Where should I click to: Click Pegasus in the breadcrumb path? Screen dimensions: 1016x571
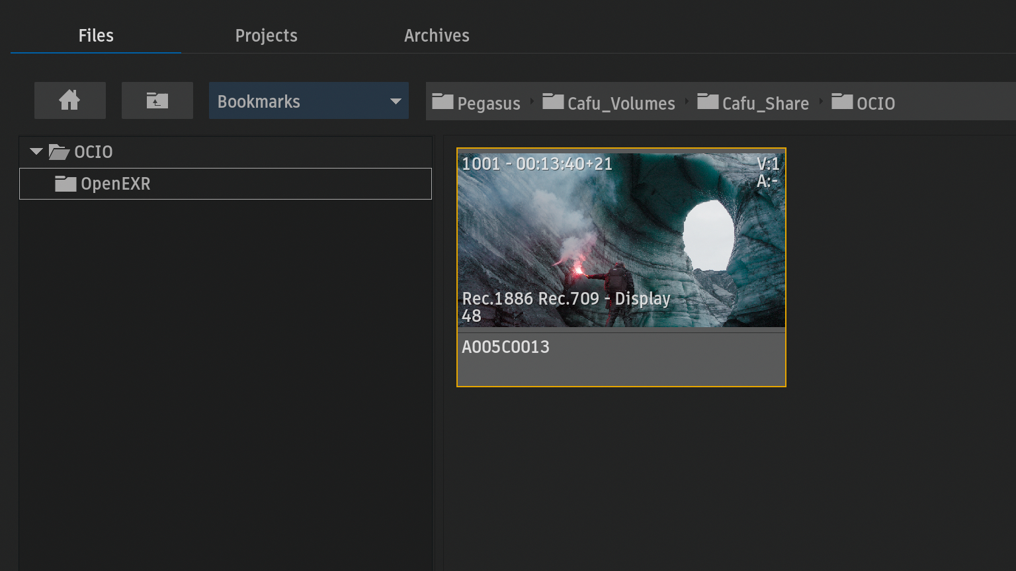476,102
